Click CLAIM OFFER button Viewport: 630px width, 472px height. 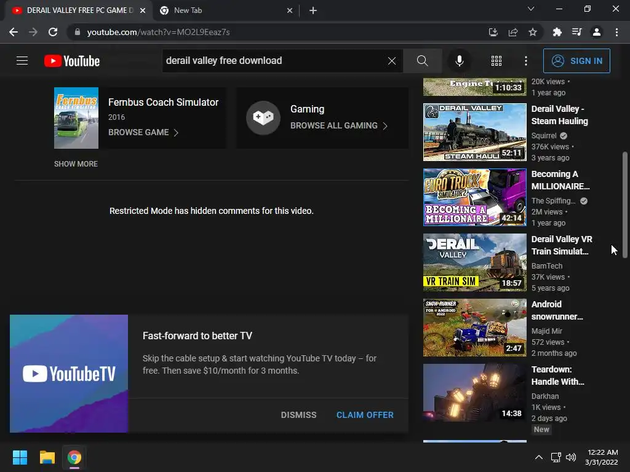(365, 415)
